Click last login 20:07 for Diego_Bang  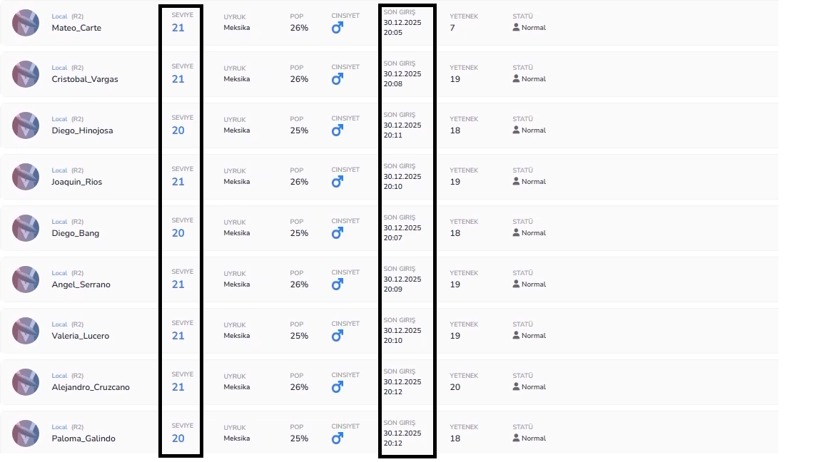392,238
